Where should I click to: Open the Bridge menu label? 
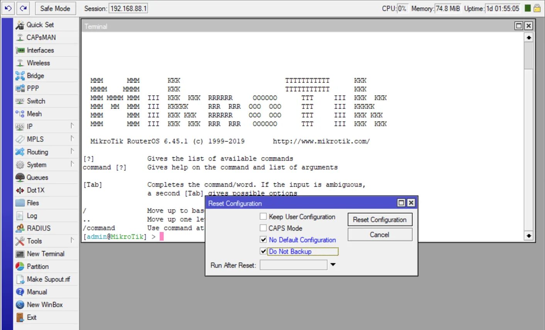(36, 76)
